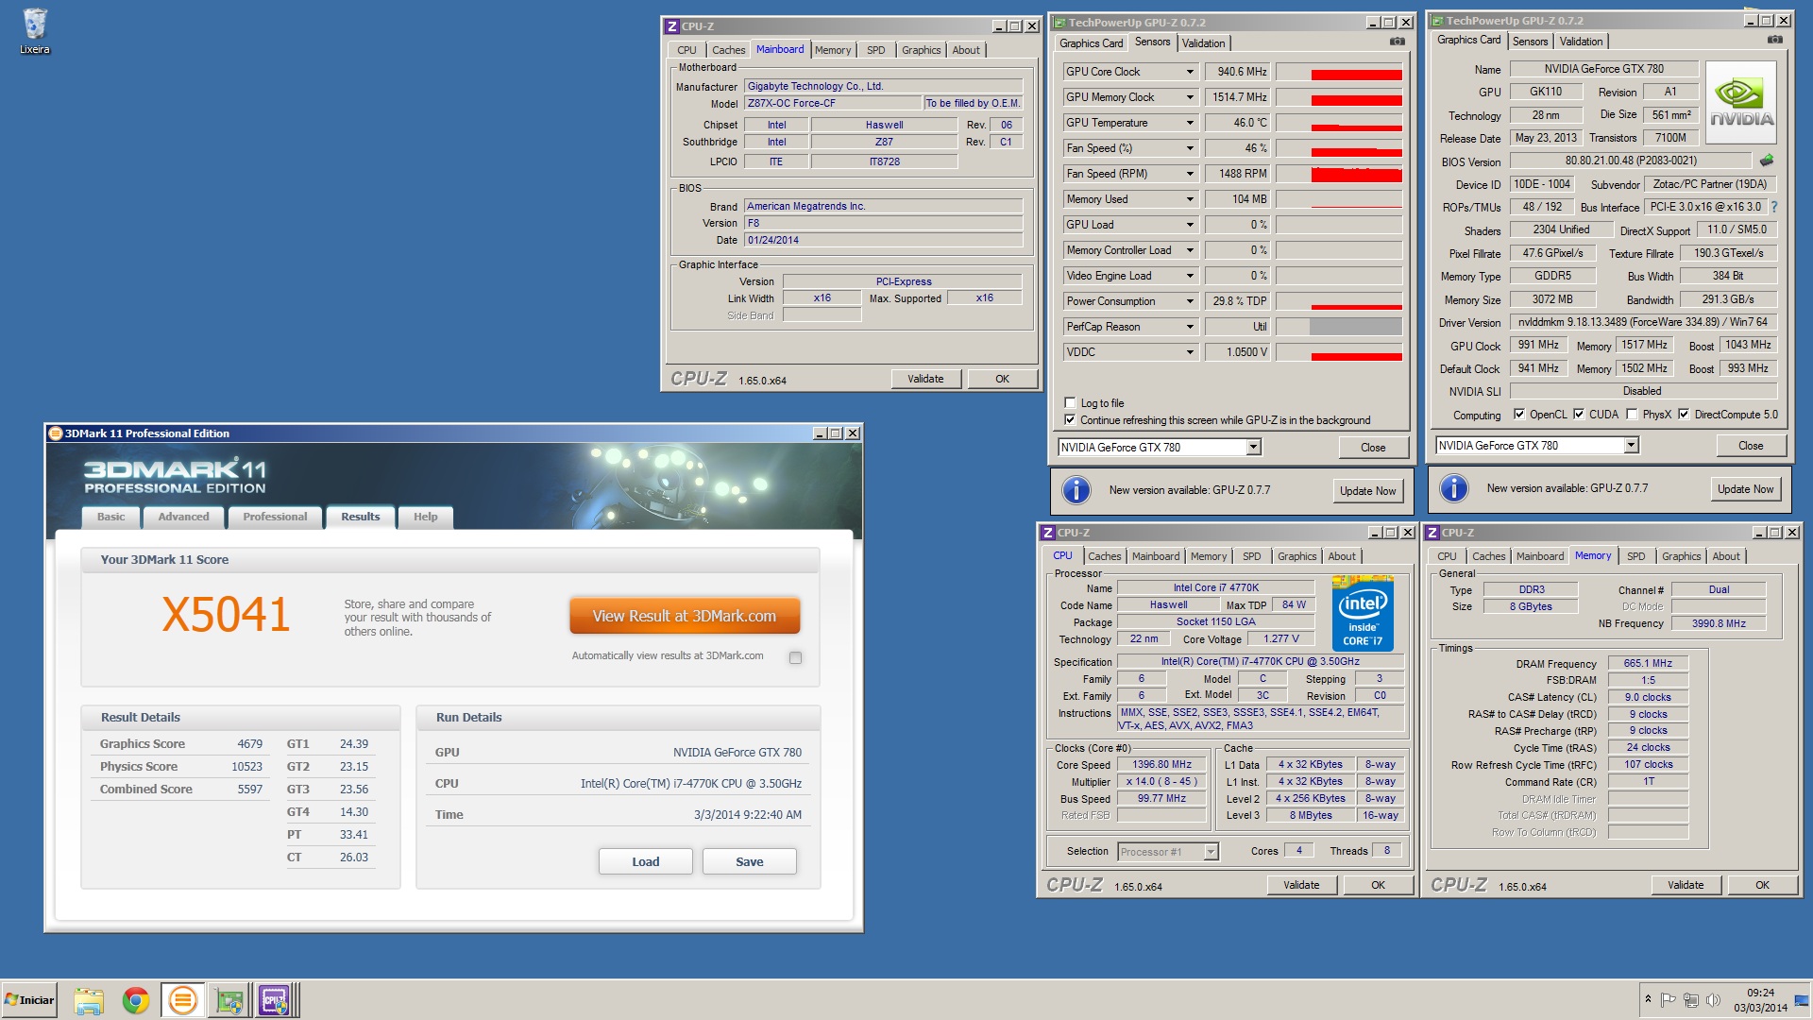1813x1020 pixels.
Task: Open the GPU Core Clock sensor dropdown
Action: pyautogui.click(x=1190, y=72)
